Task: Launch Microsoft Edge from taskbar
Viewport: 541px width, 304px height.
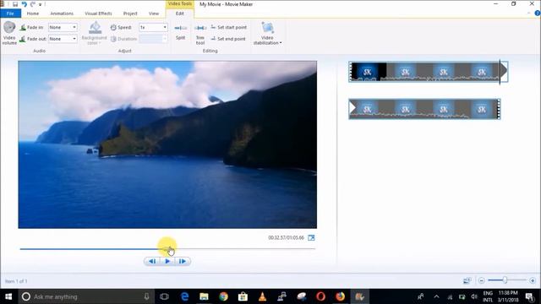Action: [x=185, y=296]
